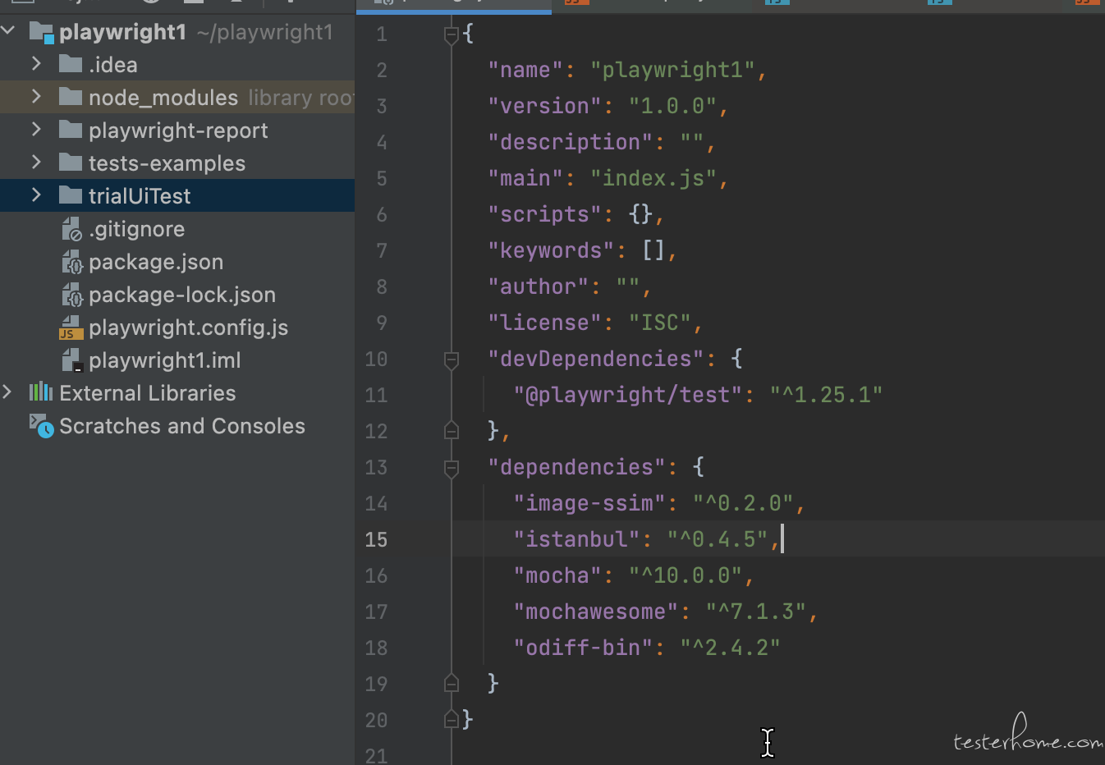
Task: Click the trialUiTest folder icon
Action: point(71,195)
